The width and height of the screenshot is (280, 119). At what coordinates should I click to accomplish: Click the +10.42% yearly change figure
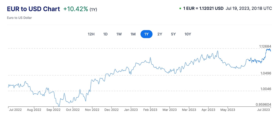(x=76, y=9)
